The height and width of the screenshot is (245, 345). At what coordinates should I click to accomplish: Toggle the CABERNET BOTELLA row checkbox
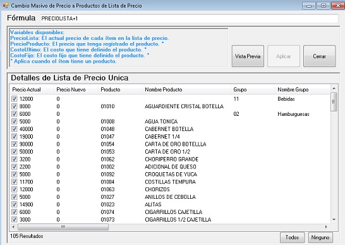[15, 129]
